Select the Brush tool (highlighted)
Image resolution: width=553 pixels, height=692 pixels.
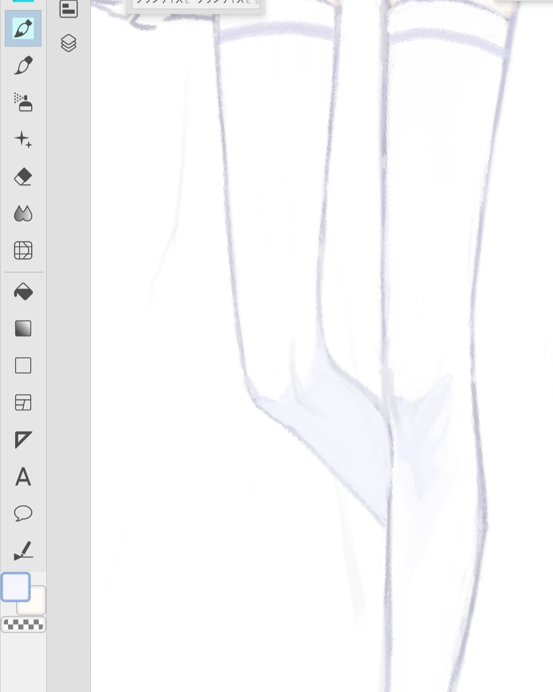(23, 29)
